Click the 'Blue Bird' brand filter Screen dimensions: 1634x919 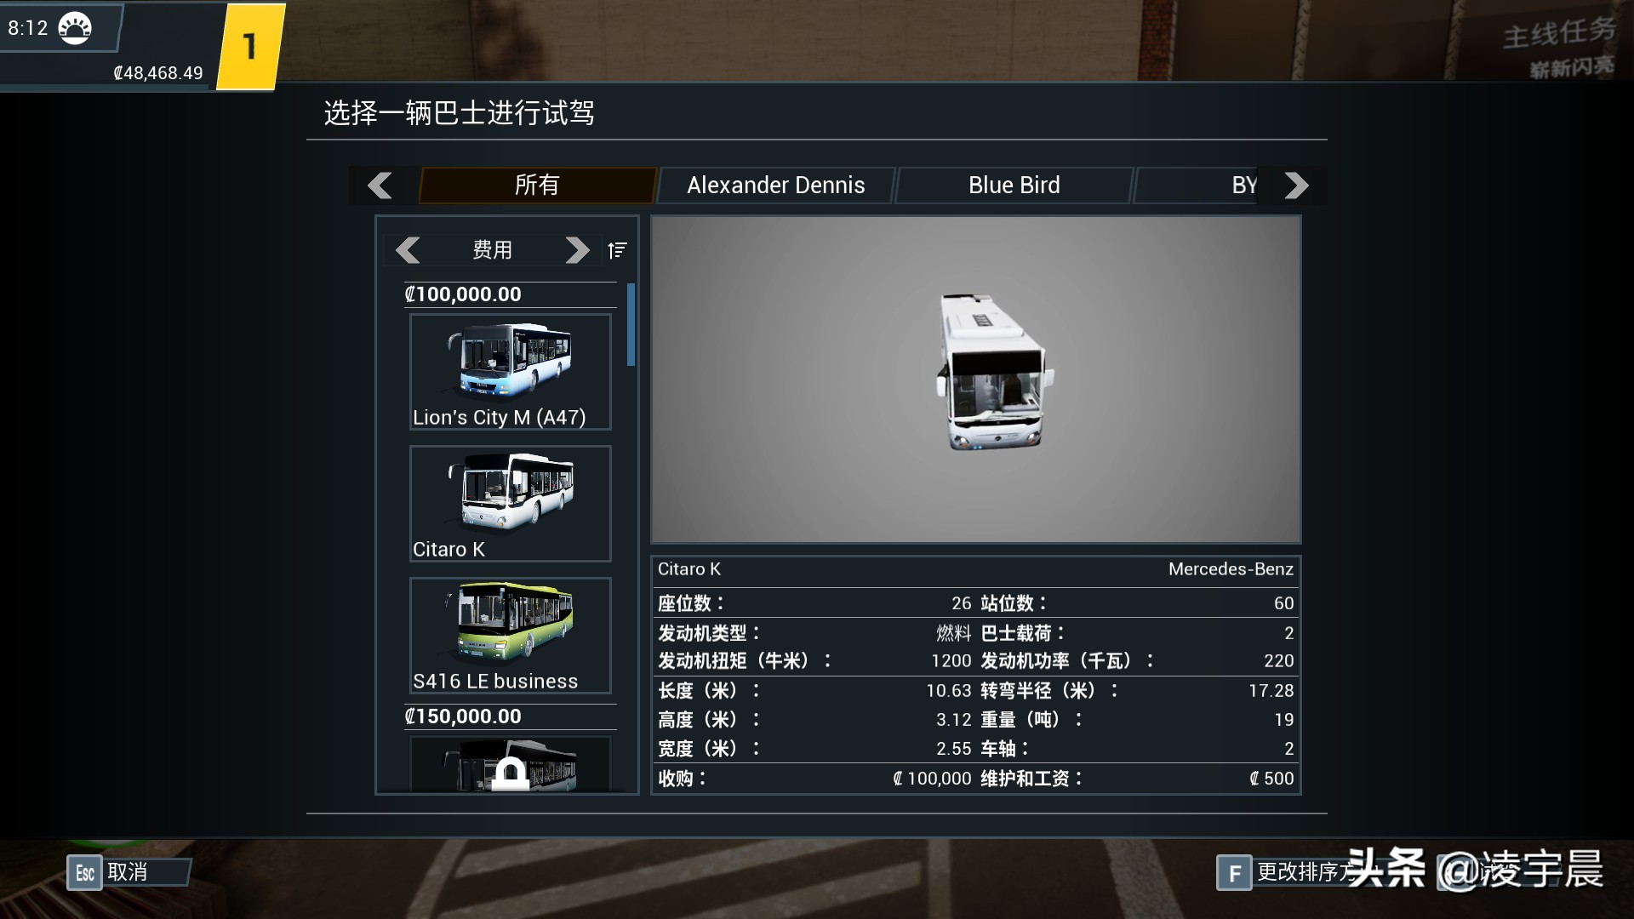1012,186
